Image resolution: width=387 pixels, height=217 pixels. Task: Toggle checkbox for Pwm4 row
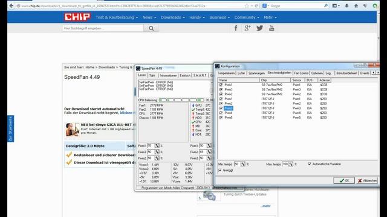[221, 113]
